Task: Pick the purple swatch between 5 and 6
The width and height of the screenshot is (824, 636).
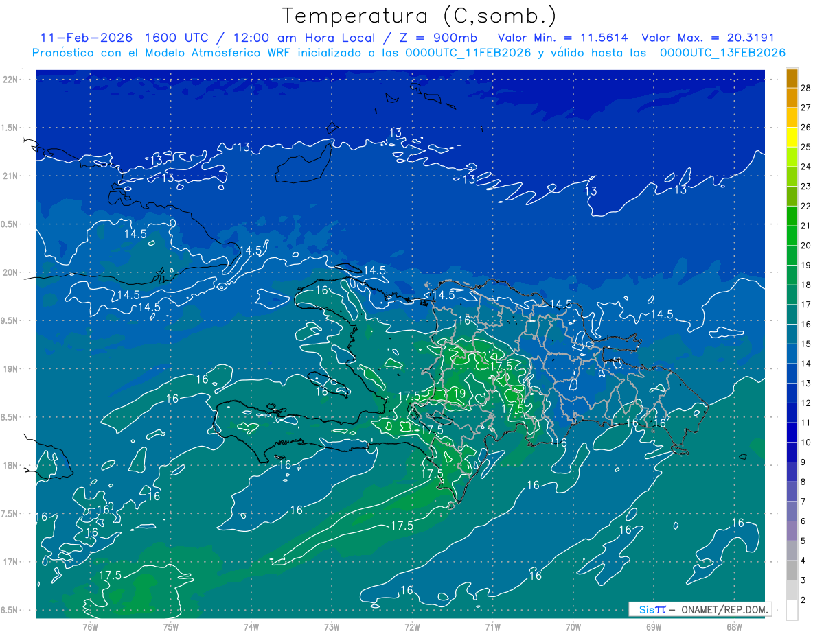Action: tap(792, 531)
